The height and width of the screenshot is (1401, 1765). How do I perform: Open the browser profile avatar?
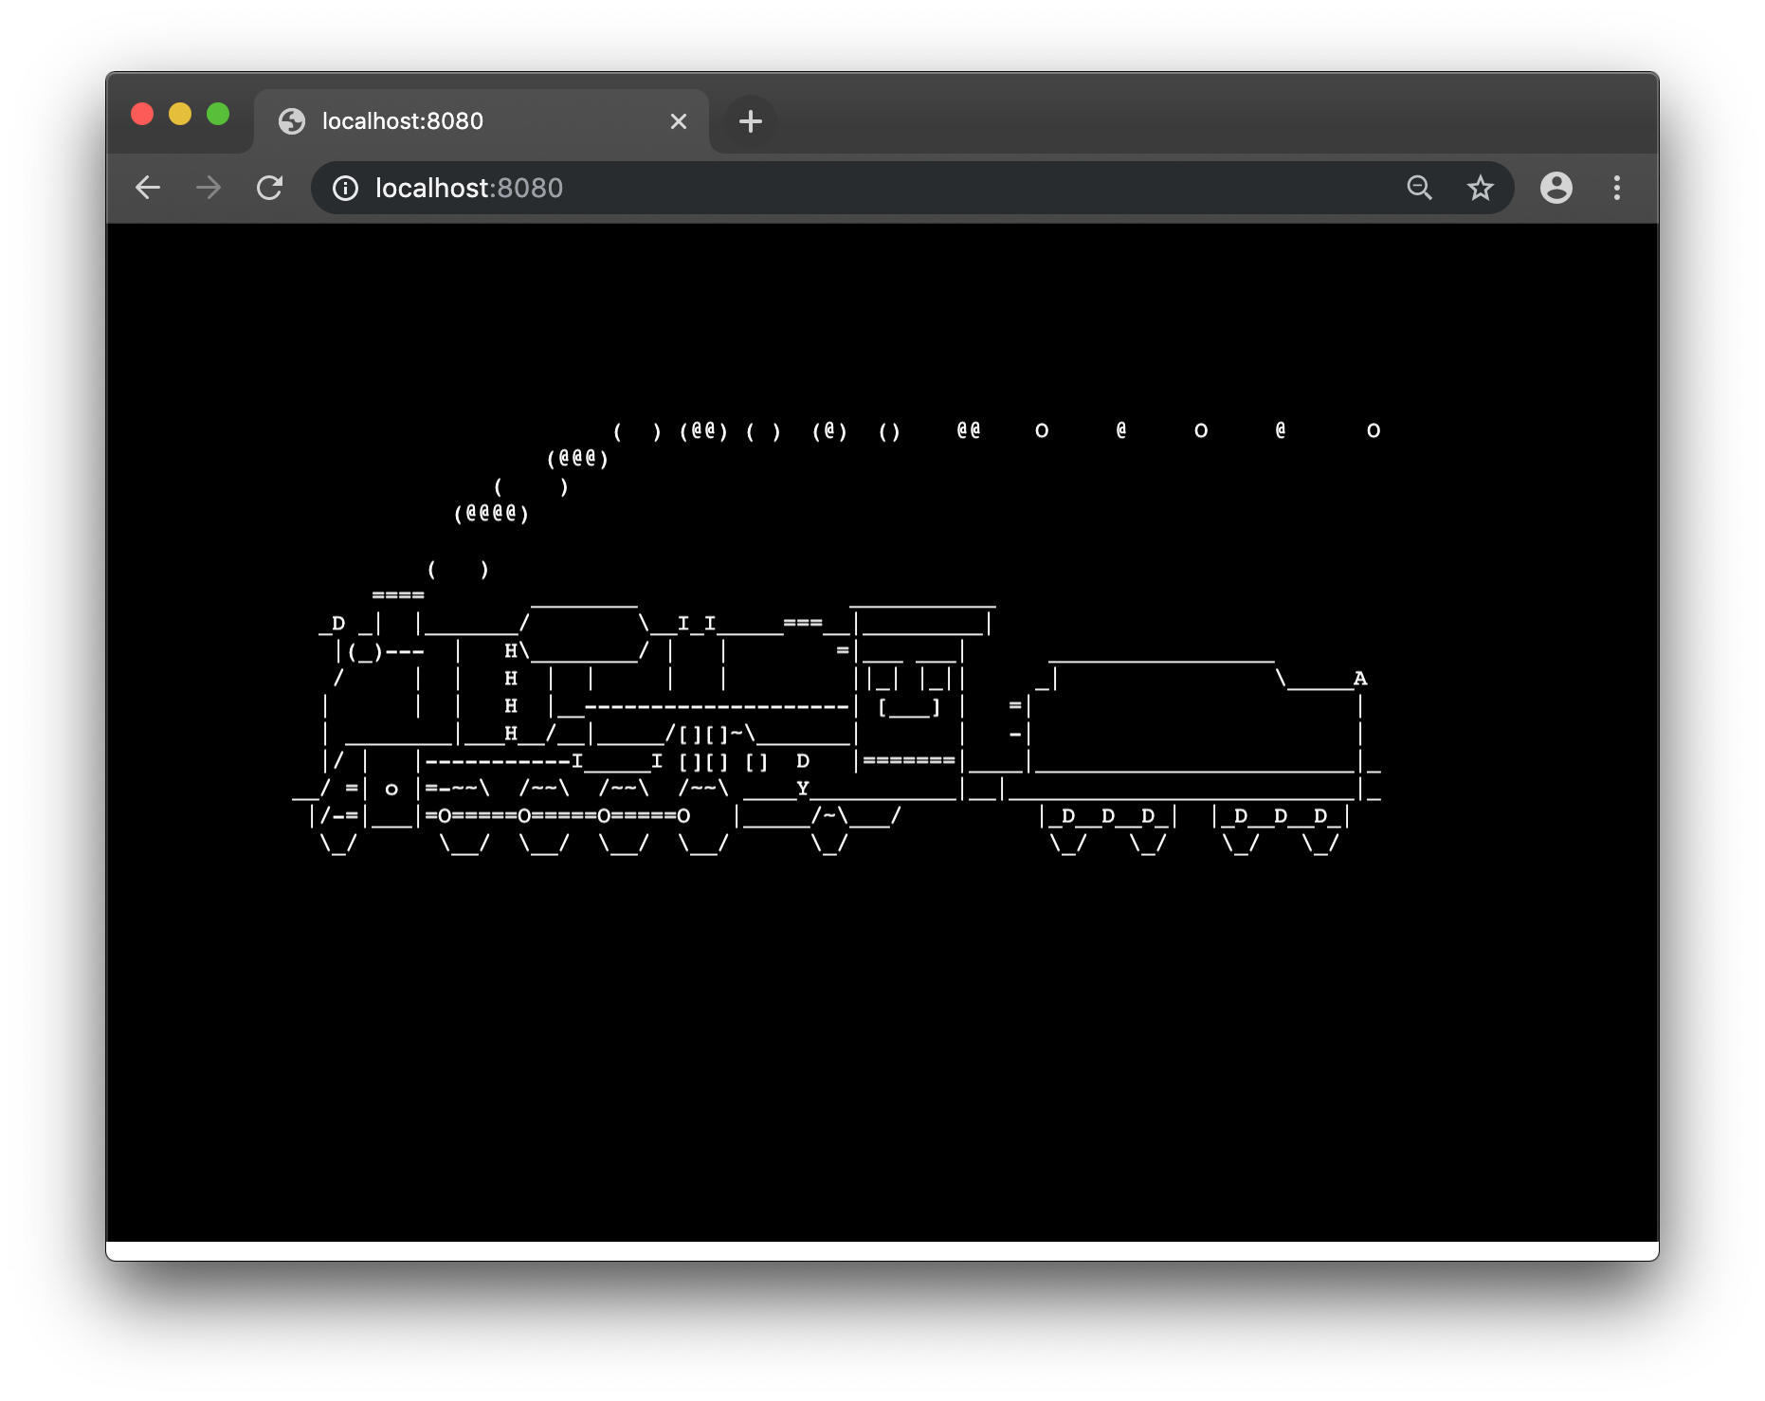tap(1556, 188)
